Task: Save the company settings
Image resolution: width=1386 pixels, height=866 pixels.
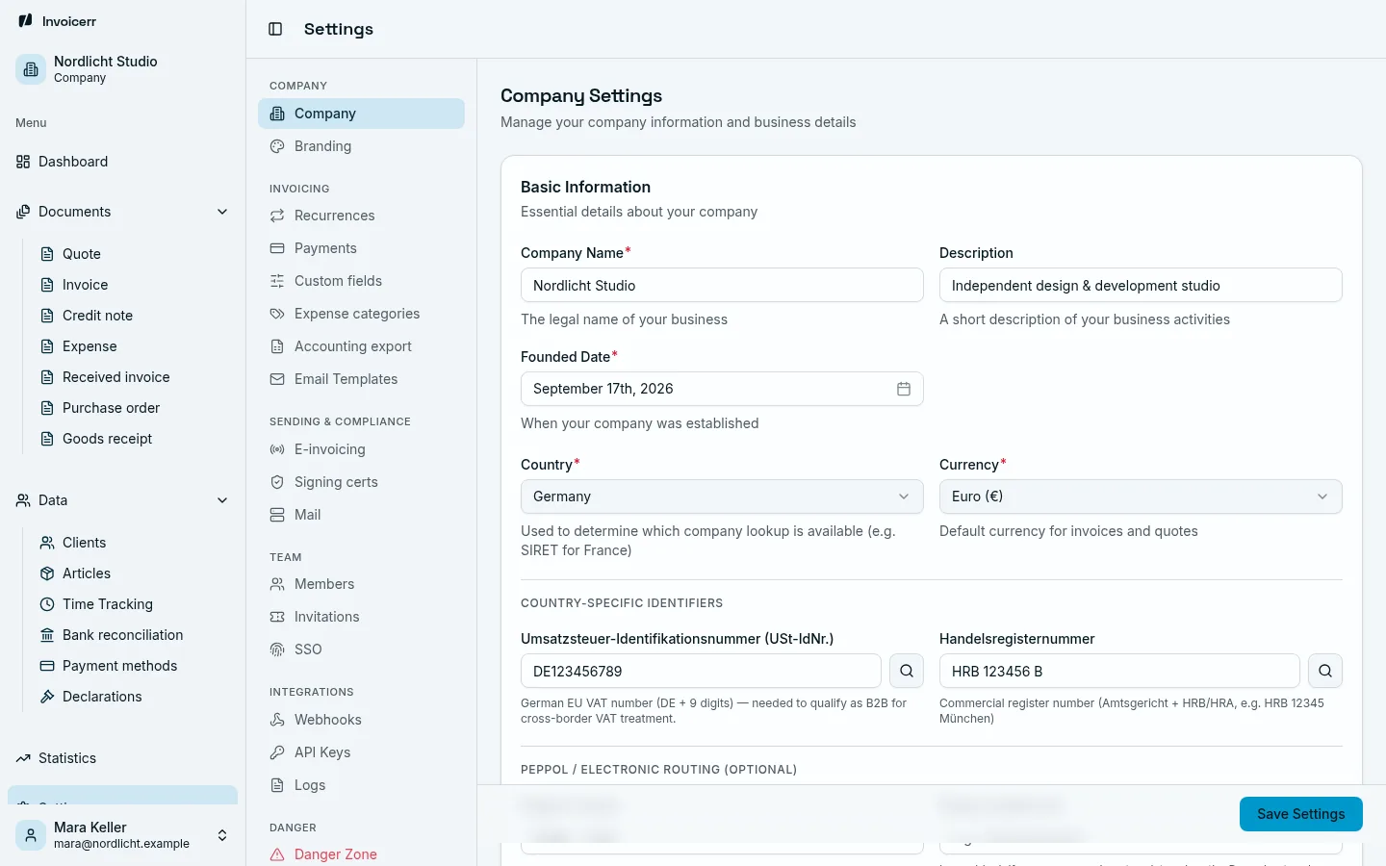Action: tap(1300, 814)
